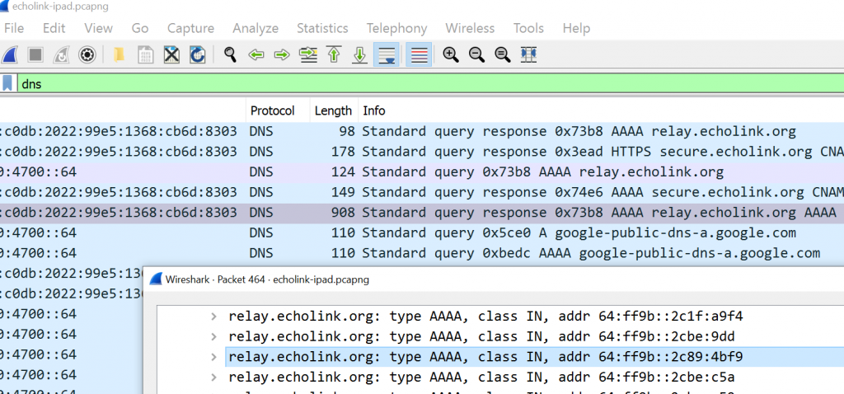Open display filter bookmark icon
The height and width of the screenshot is (394, 844).
[7, 83]
